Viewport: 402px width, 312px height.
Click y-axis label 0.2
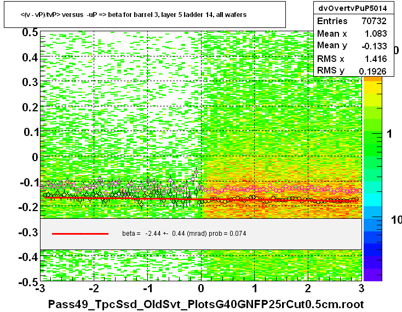(x=30, y=107)
